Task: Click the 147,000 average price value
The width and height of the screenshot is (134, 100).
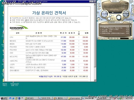Action: point(63,57)
